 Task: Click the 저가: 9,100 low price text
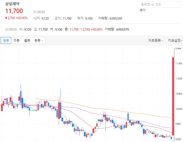[85, 18]
